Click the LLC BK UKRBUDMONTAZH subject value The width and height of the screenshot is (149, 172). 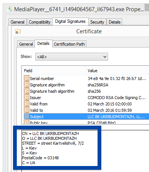click(116, 117)
